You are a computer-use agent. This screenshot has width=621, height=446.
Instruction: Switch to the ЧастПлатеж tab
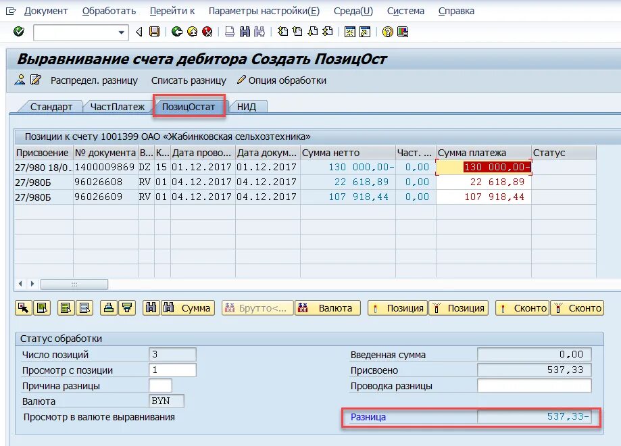coord(117,107)
